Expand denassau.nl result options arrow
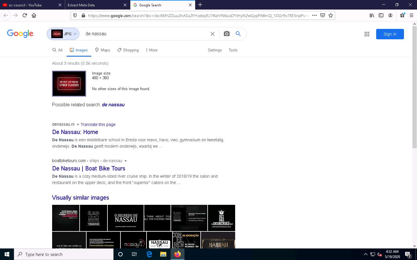 (78, 125)
